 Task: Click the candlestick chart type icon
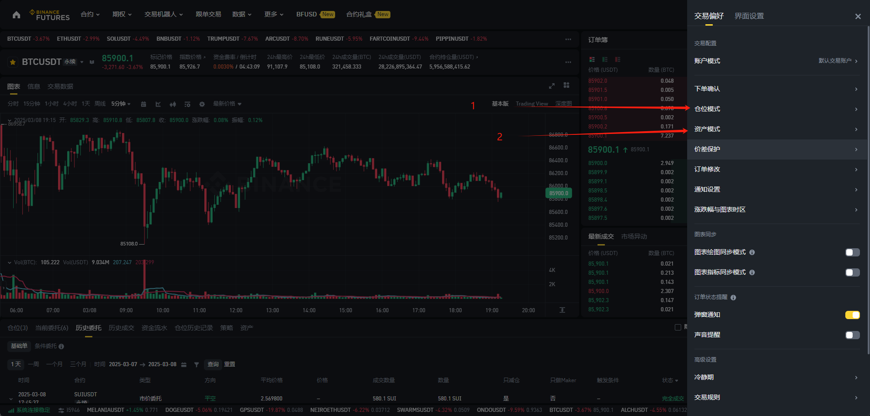(173, 104)
